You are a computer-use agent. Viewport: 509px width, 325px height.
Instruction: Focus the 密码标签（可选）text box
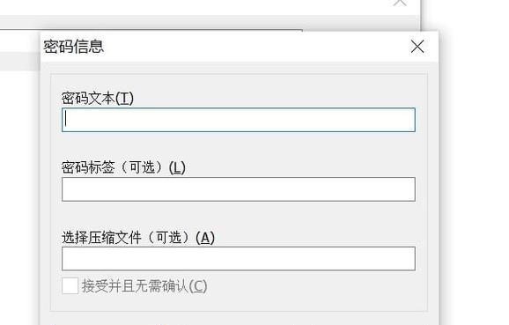click(239, 189)
